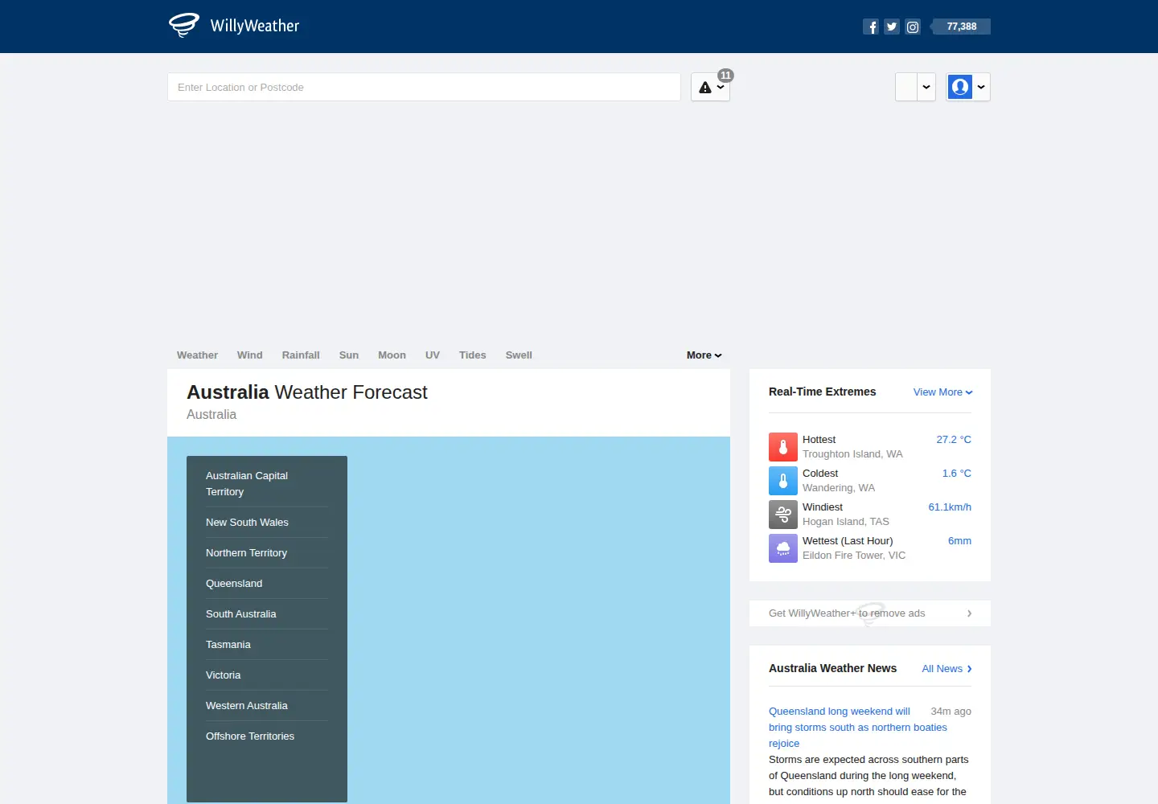Select New South Wales
Image resolution: width=1158 pixels, height=804 pixels.
[267, 522]
